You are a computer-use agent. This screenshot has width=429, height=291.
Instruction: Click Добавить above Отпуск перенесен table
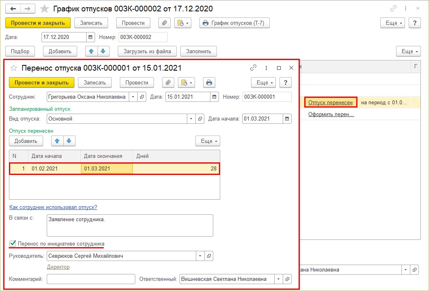26,141
